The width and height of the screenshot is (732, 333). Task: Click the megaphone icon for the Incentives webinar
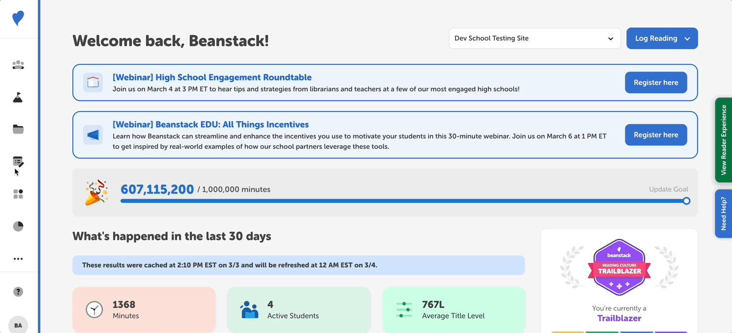coord(93,135)
